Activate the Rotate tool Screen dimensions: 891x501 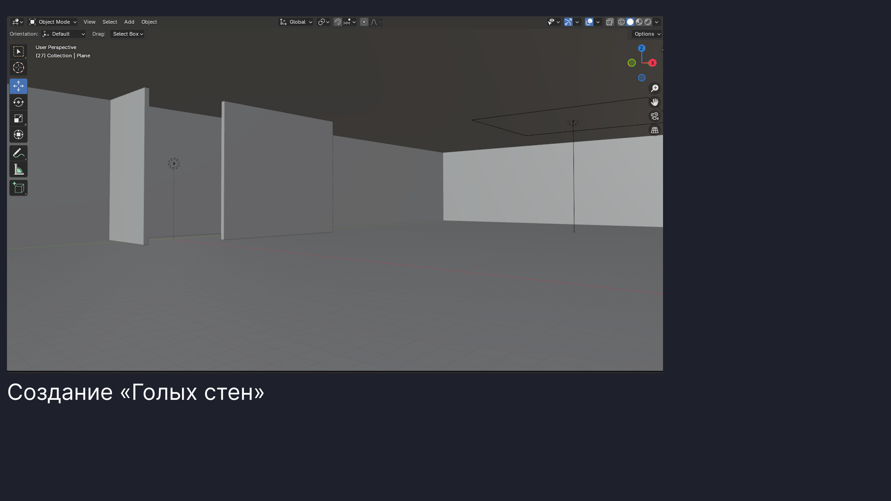tap(18, 102)
